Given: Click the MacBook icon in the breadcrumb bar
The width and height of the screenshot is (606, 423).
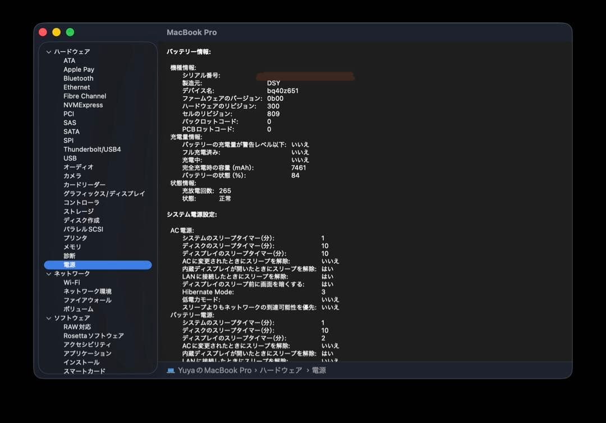Looking at the screenshot, I should click(x=169, y=370).
